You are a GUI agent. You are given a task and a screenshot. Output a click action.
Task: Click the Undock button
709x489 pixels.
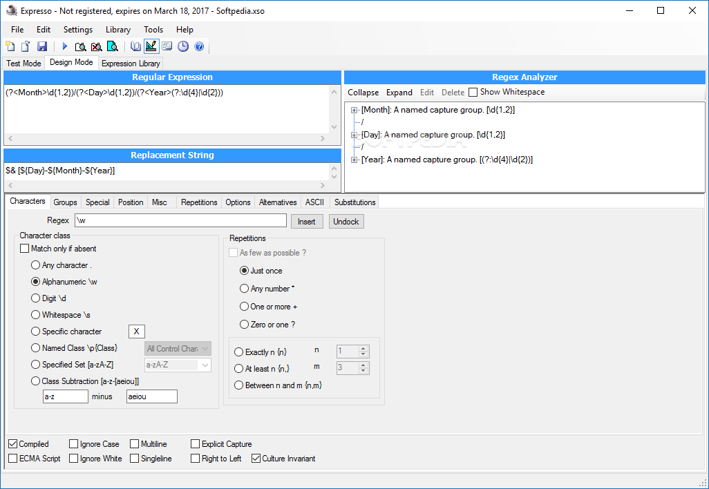[346, 222]
